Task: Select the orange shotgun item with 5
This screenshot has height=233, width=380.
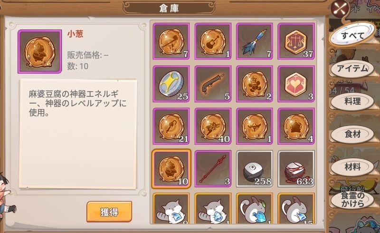Action: pyautogui.click(x=213, y=84)
